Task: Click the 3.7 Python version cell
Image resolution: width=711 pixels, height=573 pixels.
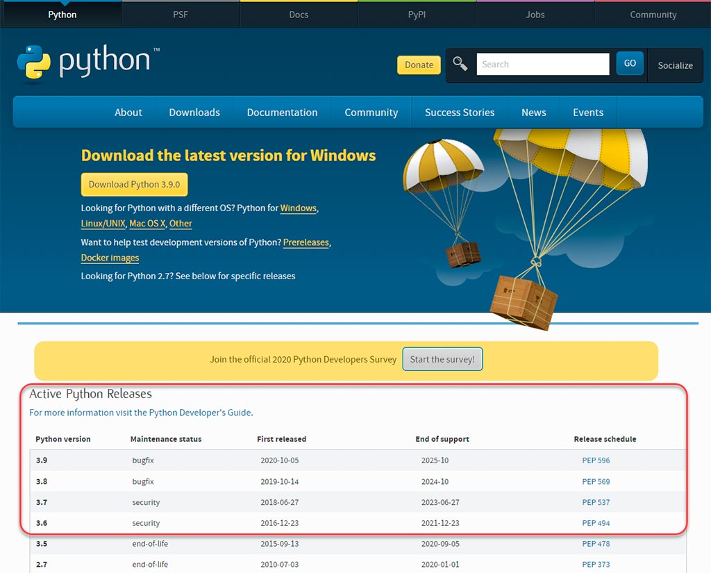Action: pyautogui.click(x=42, y=502)
